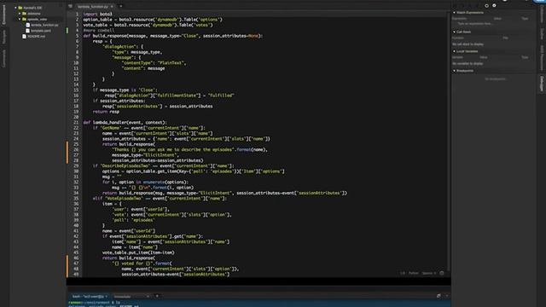Add a new terminal tab with plus icon
The image size is (546, 307).
157,296
